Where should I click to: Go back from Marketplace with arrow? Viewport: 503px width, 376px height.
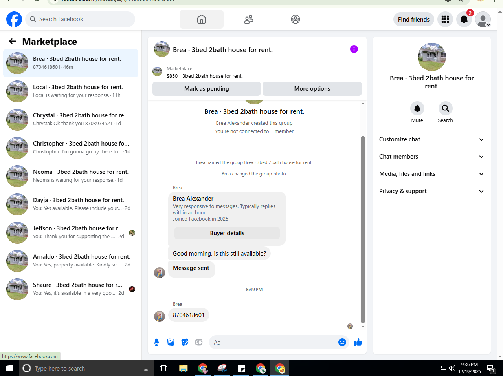tap(13, 41)
